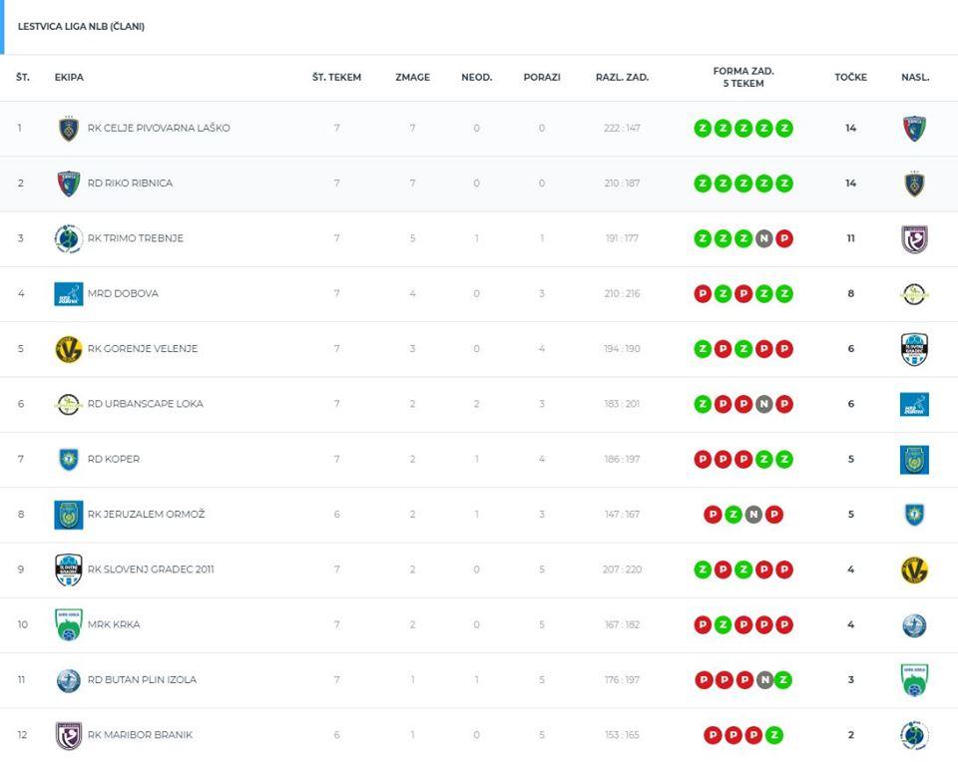Image resolution: width=958 pixels, height=762 pixels.
Task: Open RD Butan Plin Izola link
Action: tap(142, 680)
